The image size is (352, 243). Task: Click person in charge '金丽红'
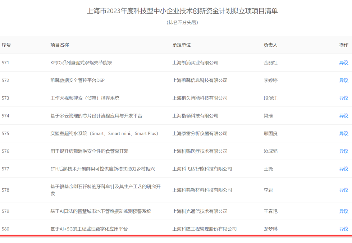coord(270,63)
